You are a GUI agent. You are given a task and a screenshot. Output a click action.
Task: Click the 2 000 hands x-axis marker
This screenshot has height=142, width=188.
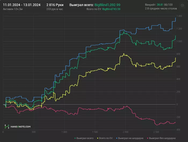[125, 132]
